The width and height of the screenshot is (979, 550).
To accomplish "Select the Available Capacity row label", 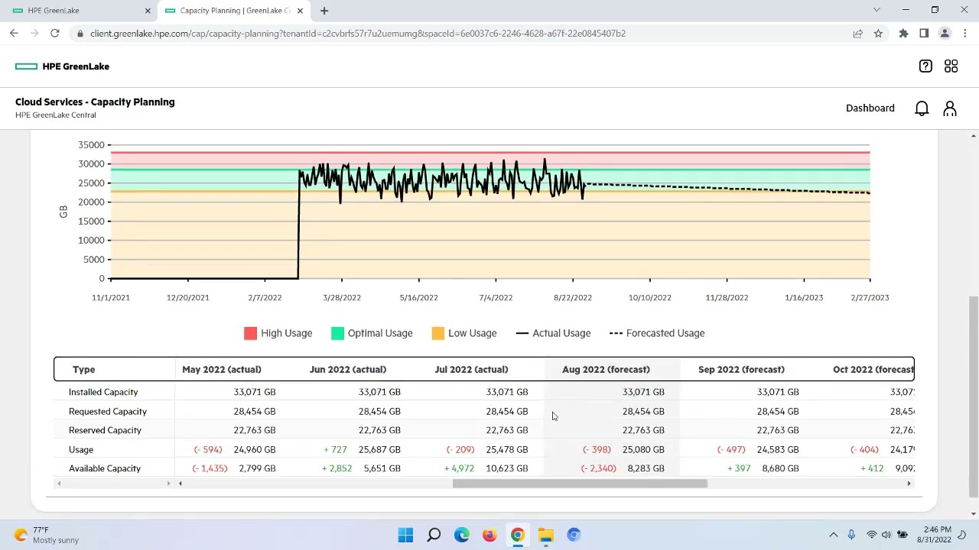I will click(x=105, y=468).
